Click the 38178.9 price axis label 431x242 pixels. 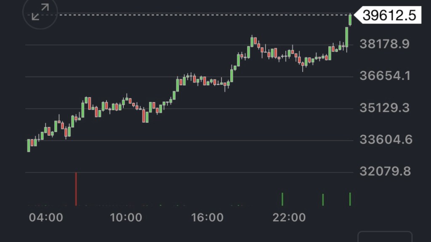tap(384, 44)
